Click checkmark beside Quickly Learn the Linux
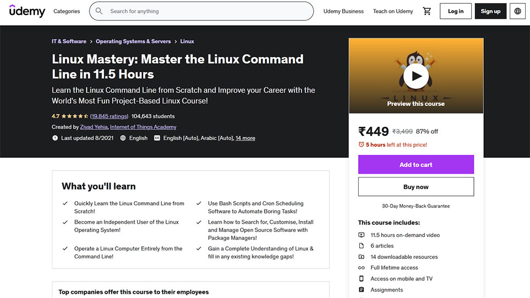The height and width of the screenshot is (298, 530). [x=65, y=203]
